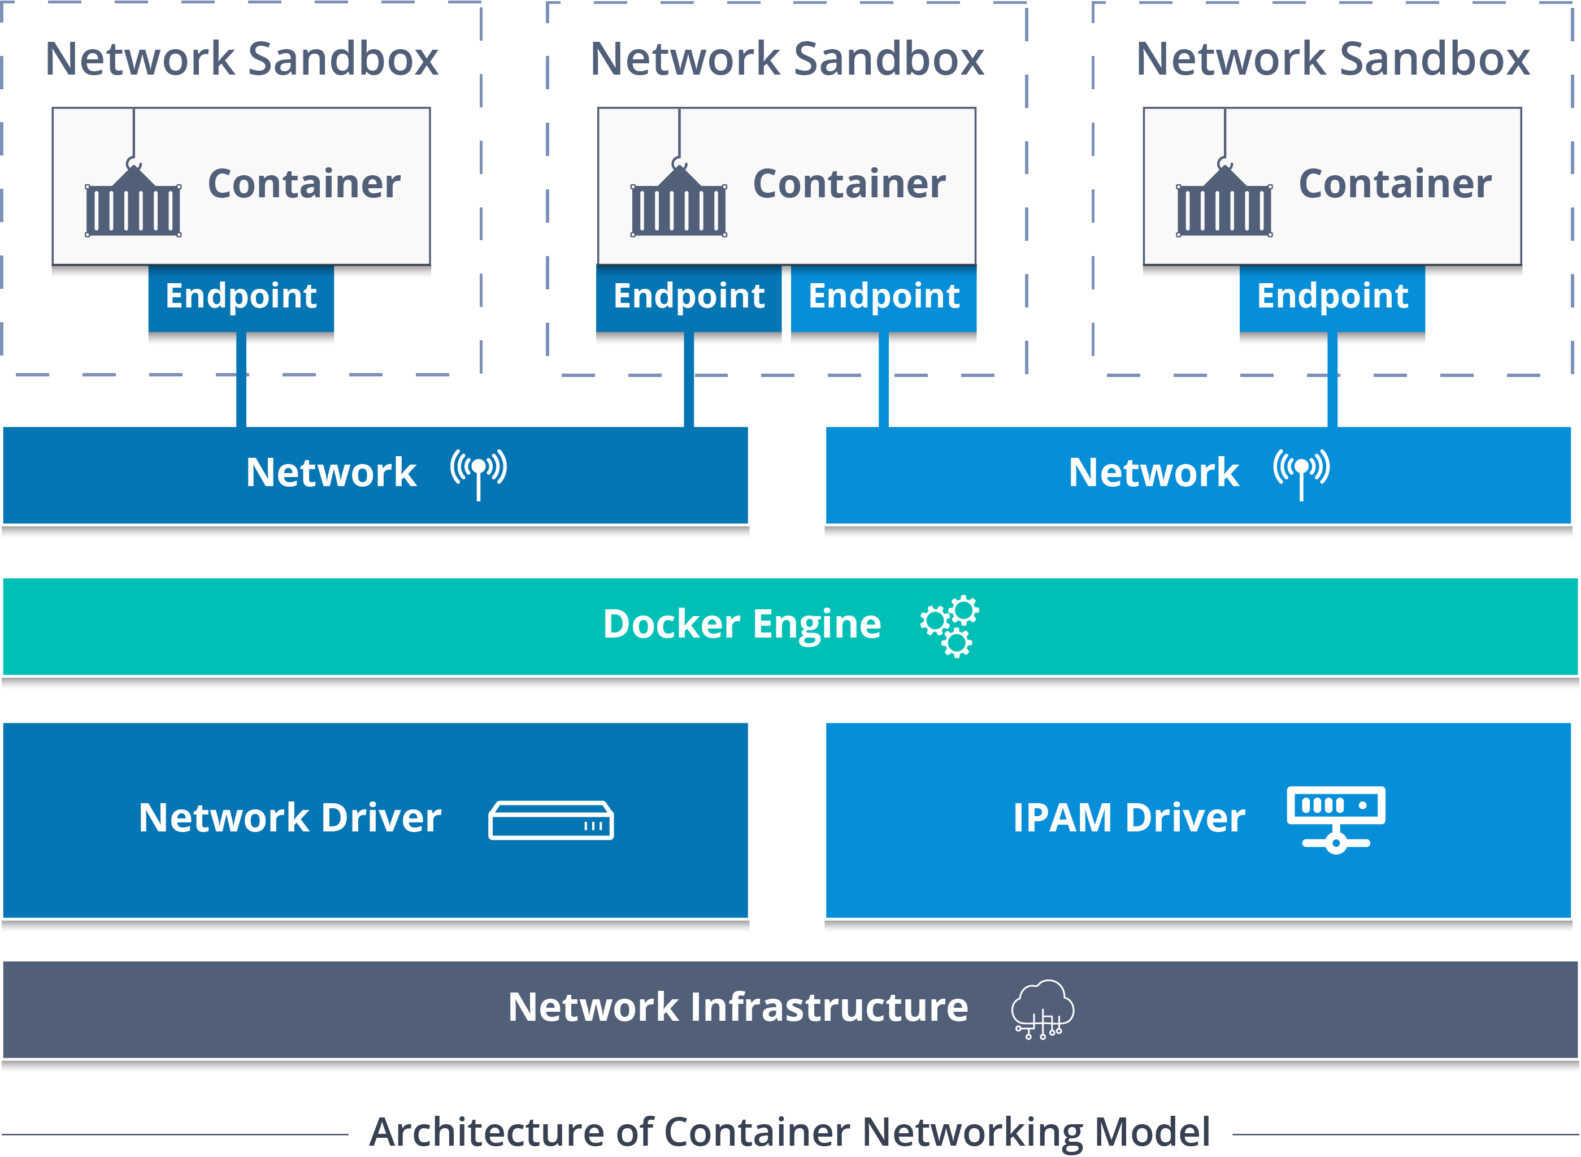This screenshot has height=1157, width=1581.
Task: Click the 'Container' label in the left sandbox
Action: coord(304,184)
